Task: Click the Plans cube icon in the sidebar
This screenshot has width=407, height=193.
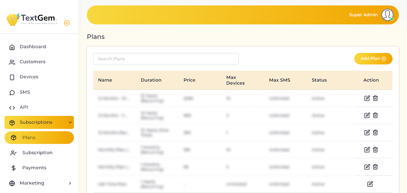Action: click(x=13, y=138)
